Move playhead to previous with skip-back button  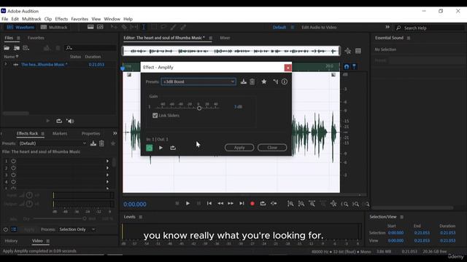[209, 204]
